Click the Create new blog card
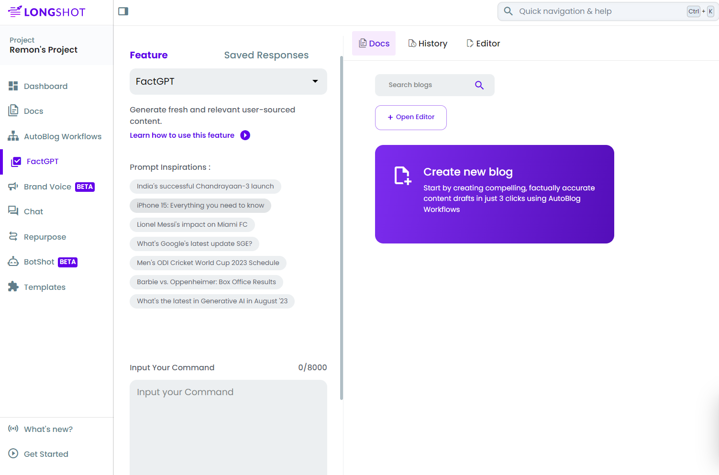Screen dimensions: 719x475 point(494,194)
